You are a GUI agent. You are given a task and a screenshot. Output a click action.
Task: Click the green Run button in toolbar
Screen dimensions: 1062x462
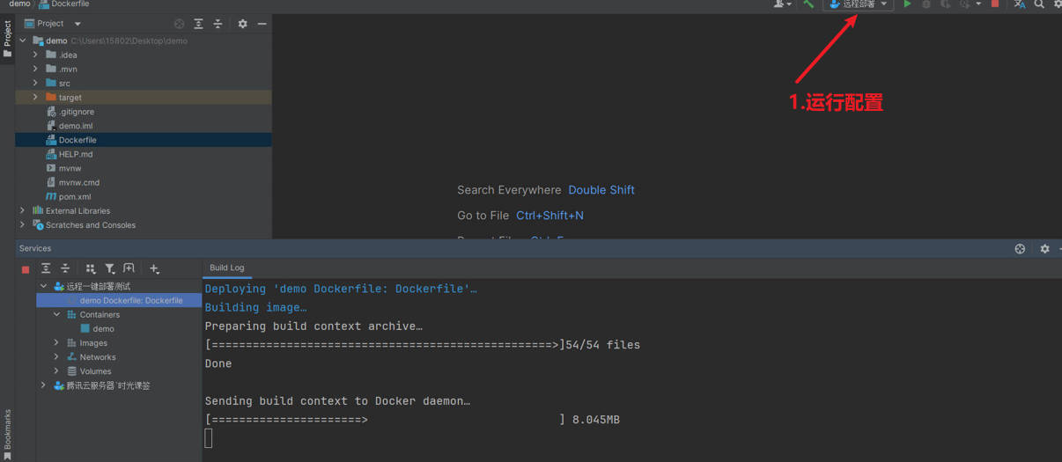click(x=907, y=4)
